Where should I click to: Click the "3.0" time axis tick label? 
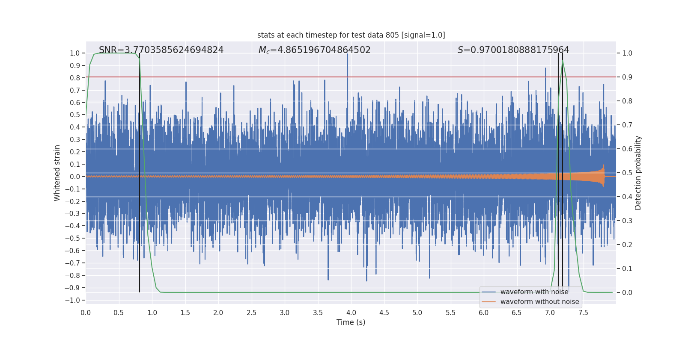tap(285, 313)
